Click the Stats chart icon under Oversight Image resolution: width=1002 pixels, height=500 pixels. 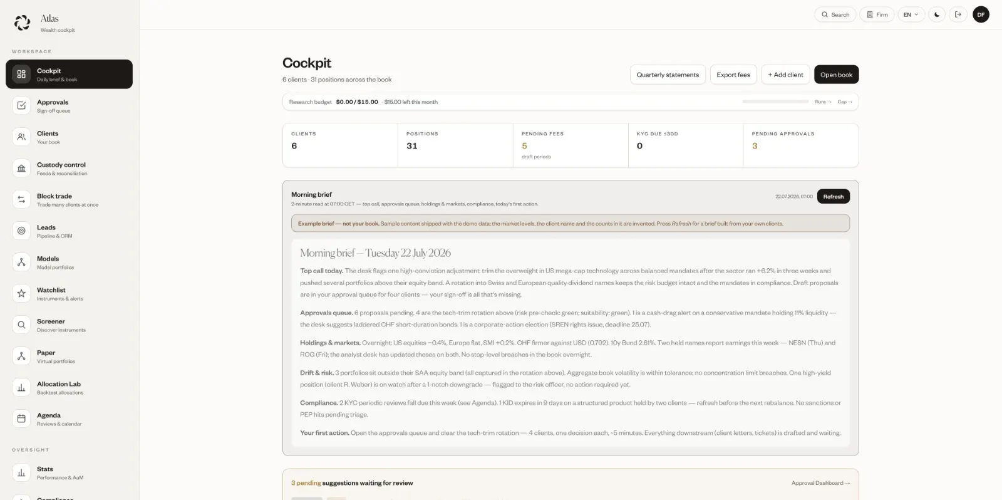21,472
